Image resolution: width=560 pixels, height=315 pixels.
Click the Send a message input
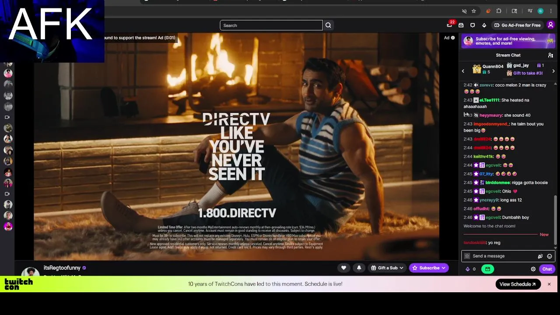point(508,256)
